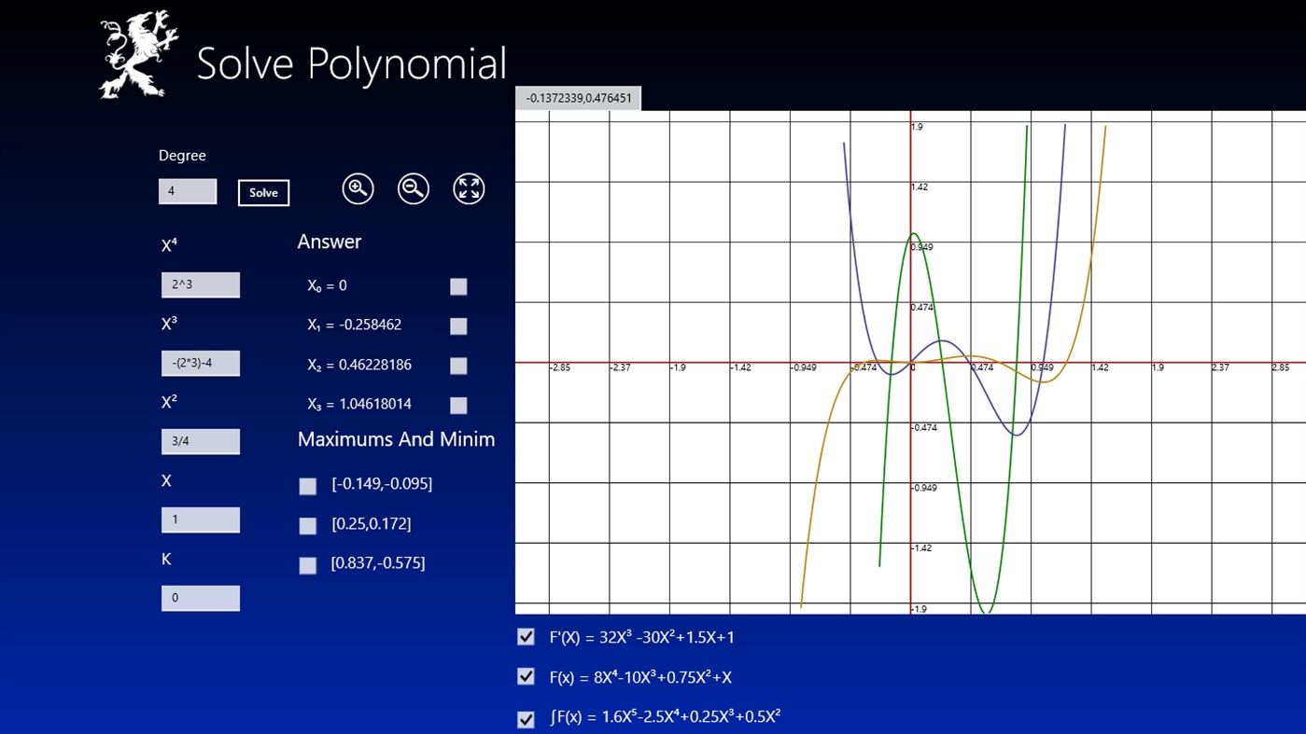Check the root X₂ = 0.46228186

[458, 365]
